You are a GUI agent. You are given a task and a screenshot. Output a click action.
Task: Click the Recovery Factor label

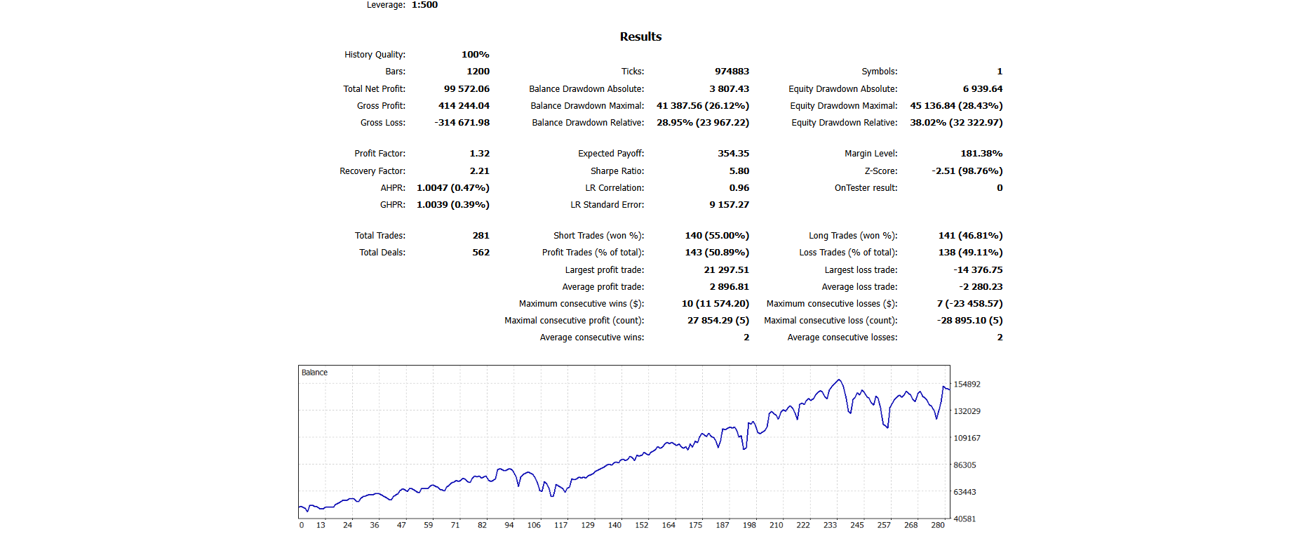point(372,171)
